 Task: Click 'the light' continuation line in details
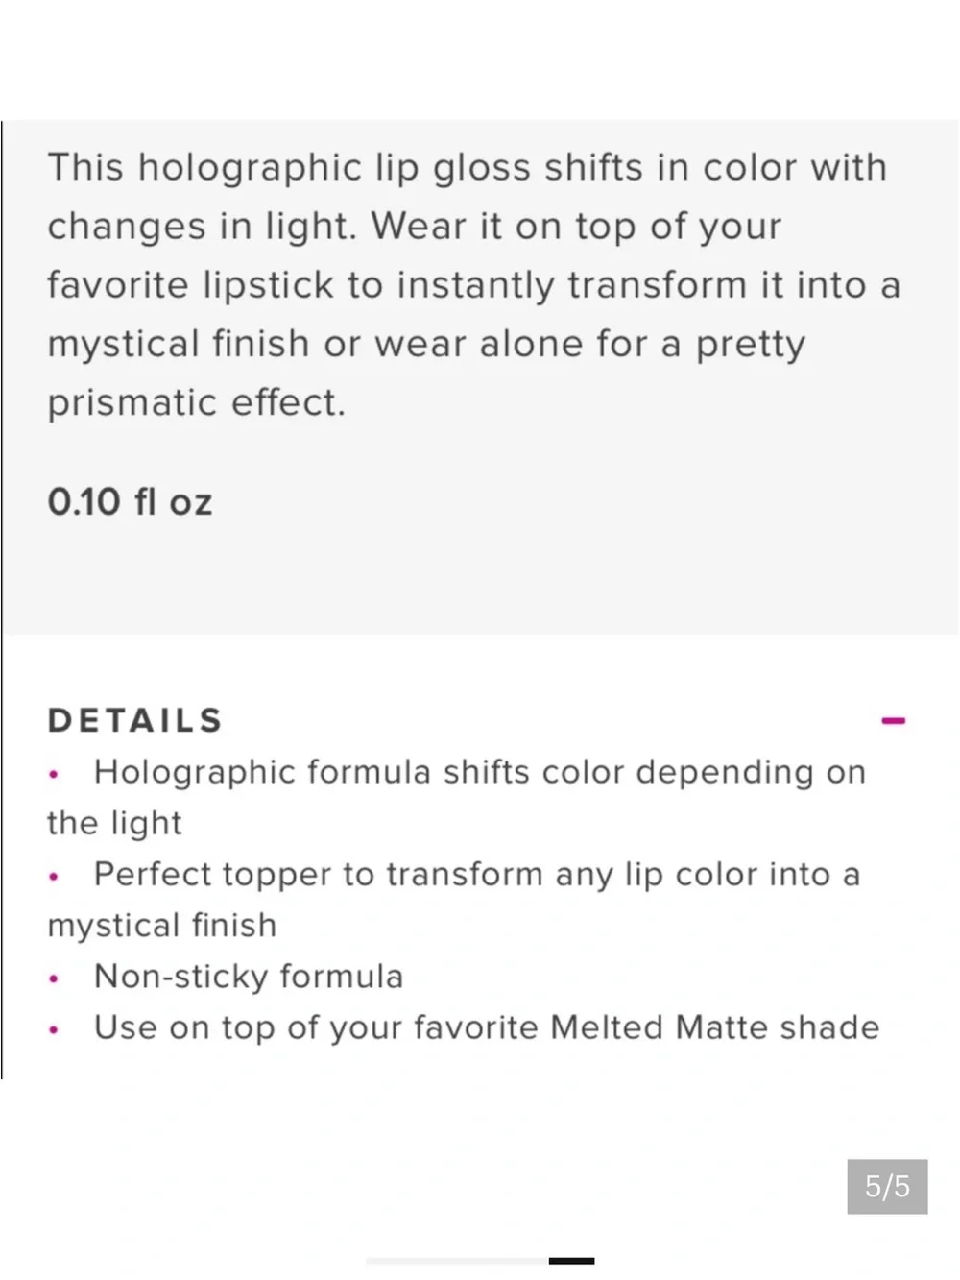pos(114,823)
